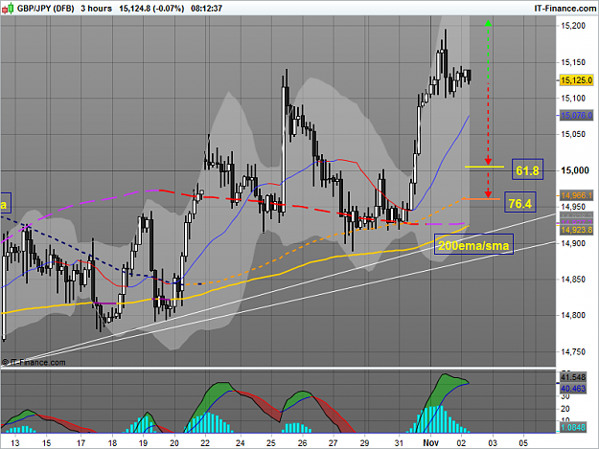Click the 15,124.8 (-0.07%) price readout
The height and width of the screenshot is (449, 599).
point(151,9)
